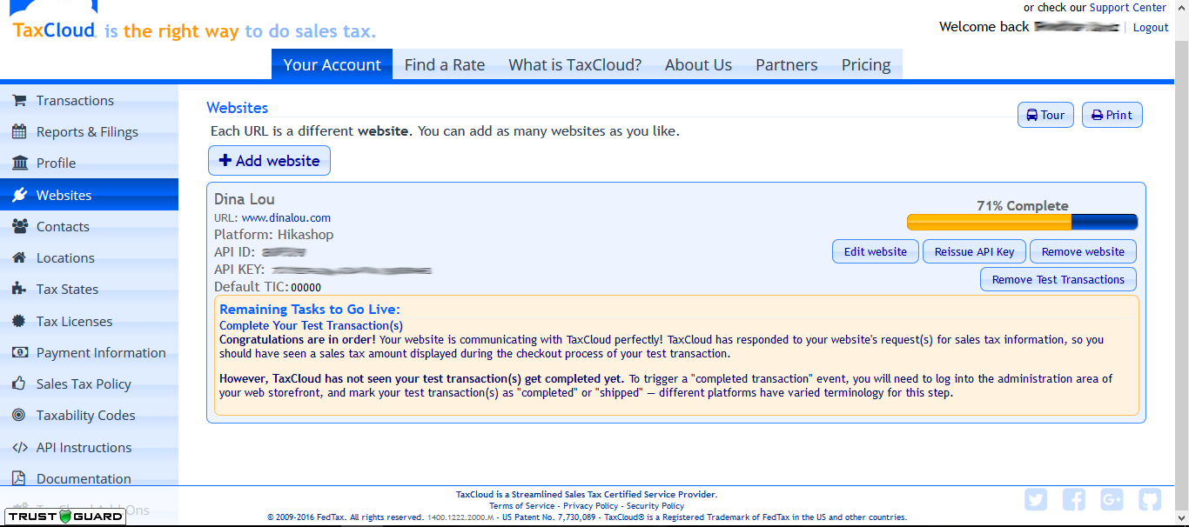Open the Privacy Policy footer link
The height and width of the screenshot is (527, 1189).
[x=590, y=506]
